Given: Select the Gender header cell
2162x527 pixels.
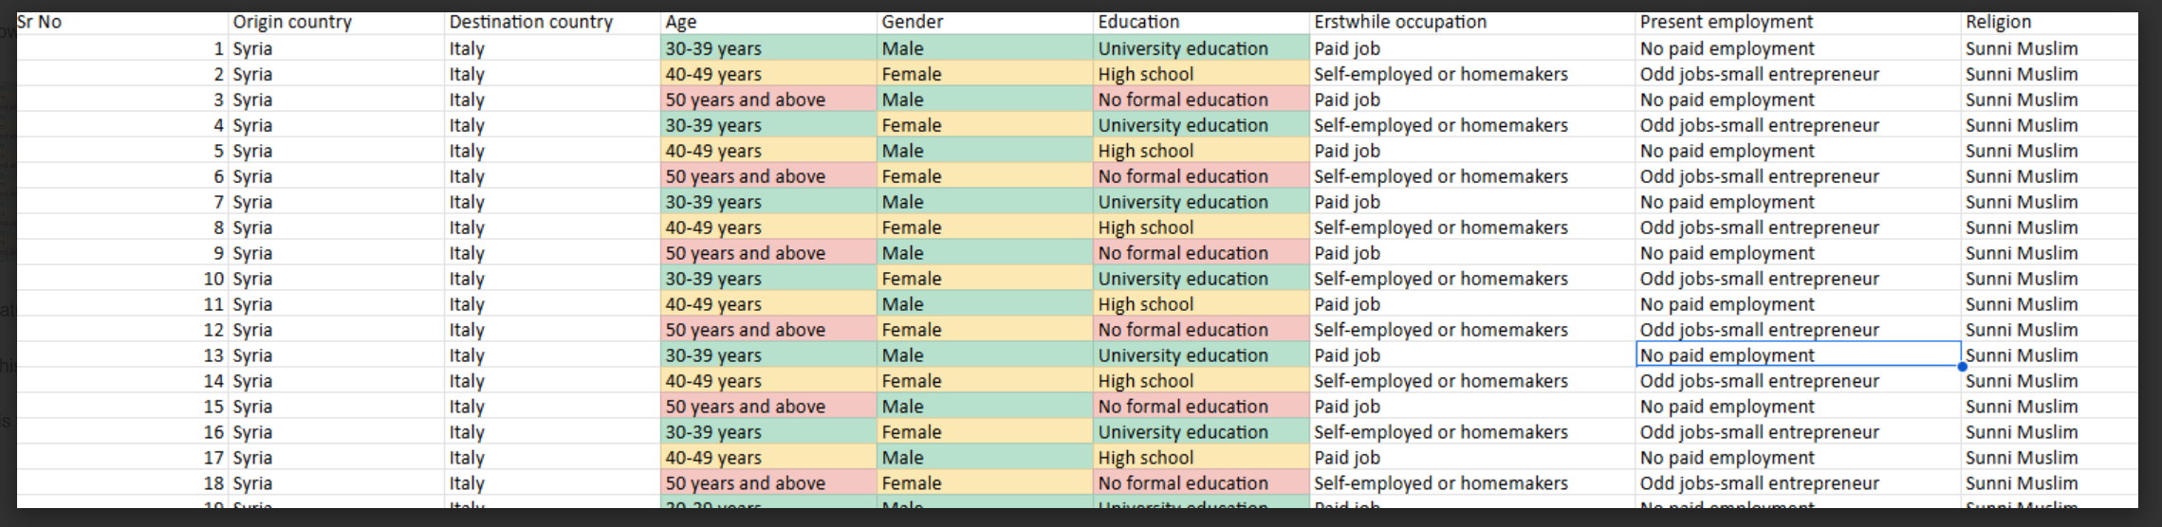Looking at the screenshot, I should point(986,23).
